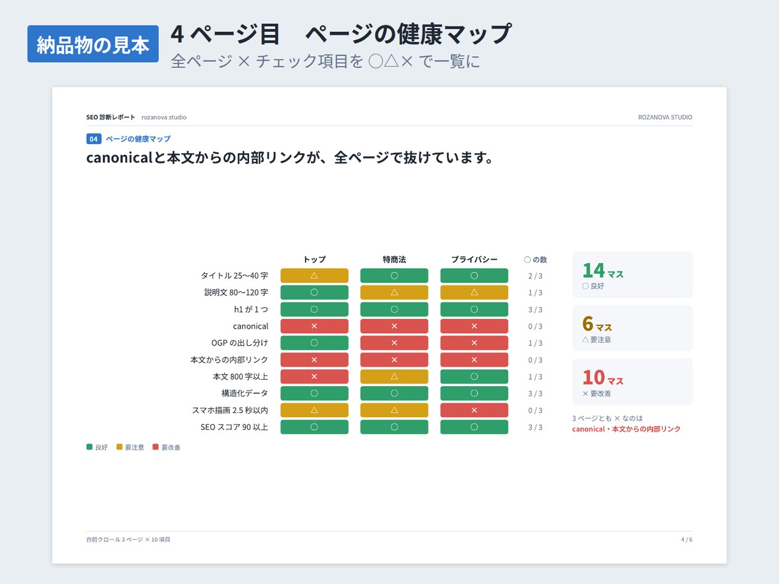Click the red × cell for canonical under プライバシー
This screenshot has width=779, height=584.
pos(474,326)
